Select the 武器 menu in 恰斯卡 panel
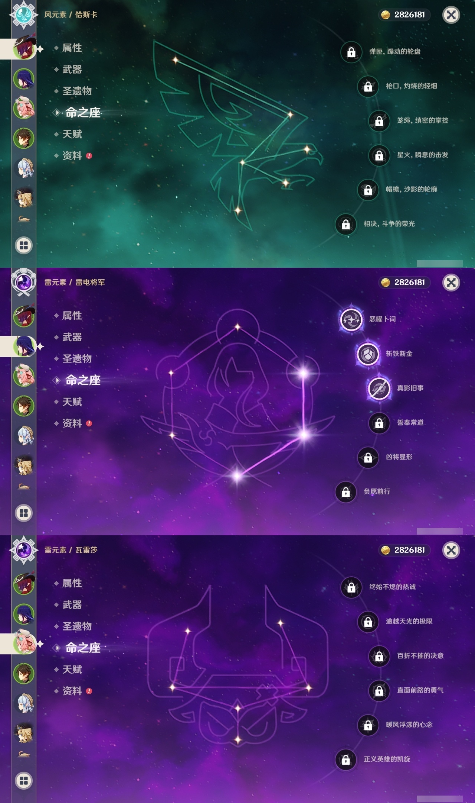Screen dimensions: 475x803 [x=72, y=70]
